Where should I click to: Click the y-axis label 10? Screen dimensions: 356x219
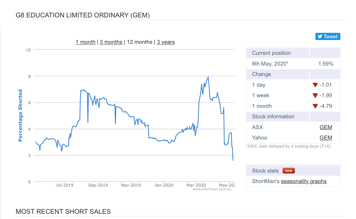pyautogui.click(x=28, y=50)
